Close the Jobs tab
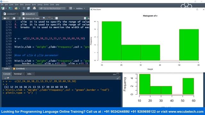 click(33, 74)
